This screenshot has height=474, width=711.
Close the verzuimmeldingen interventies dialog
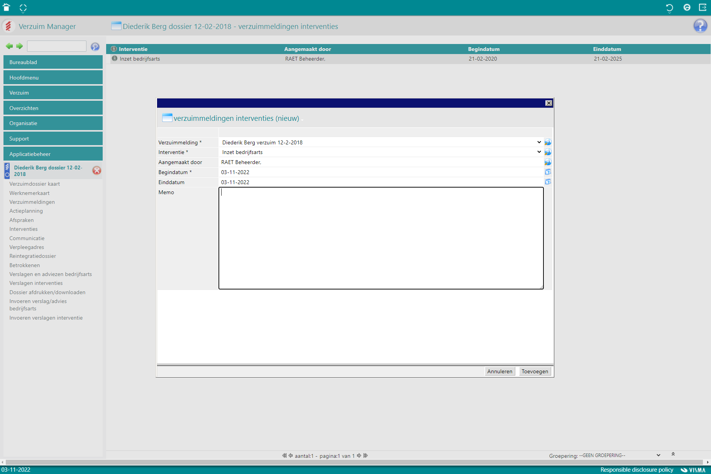point(548,103)
